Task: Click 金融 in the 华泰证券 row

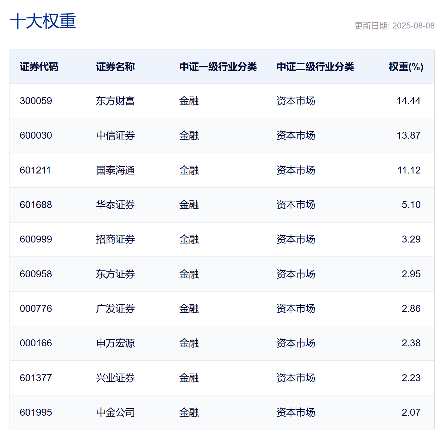Action: (x=189, y=205)
